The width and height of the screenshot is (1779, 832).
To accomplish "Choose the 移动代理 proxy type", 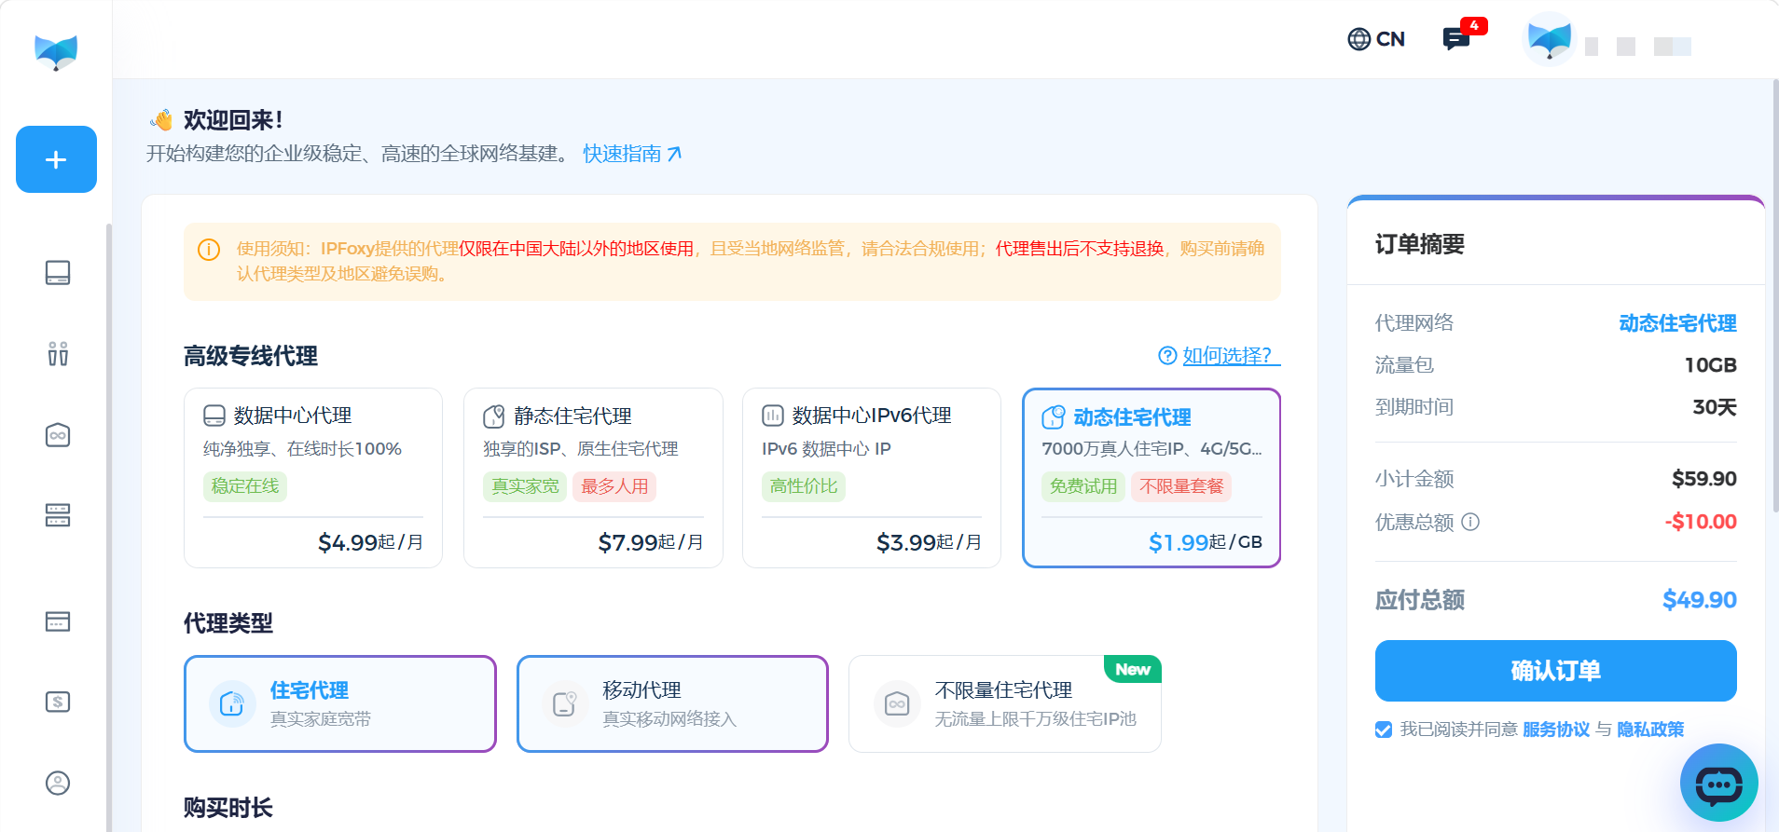I will pos(672,703).
